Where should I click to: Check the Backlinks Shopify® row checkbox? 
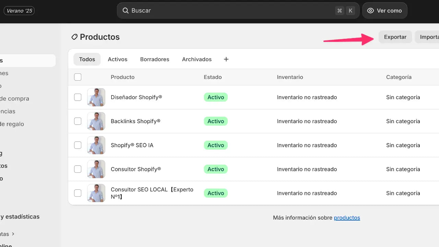point(78,121)
